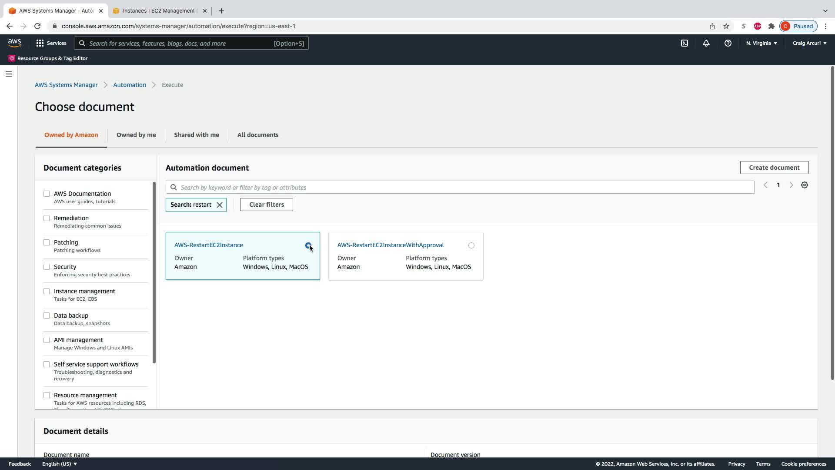
Task: Check the Patching category checkbox
Action: [47, 242]
